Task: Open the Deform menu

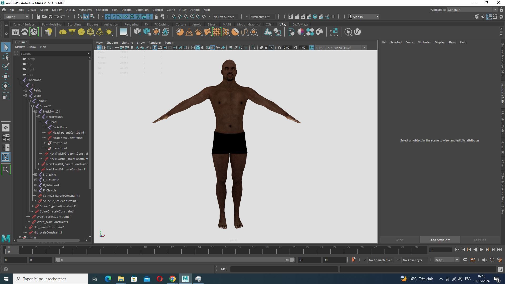Action: click(126, 10)
